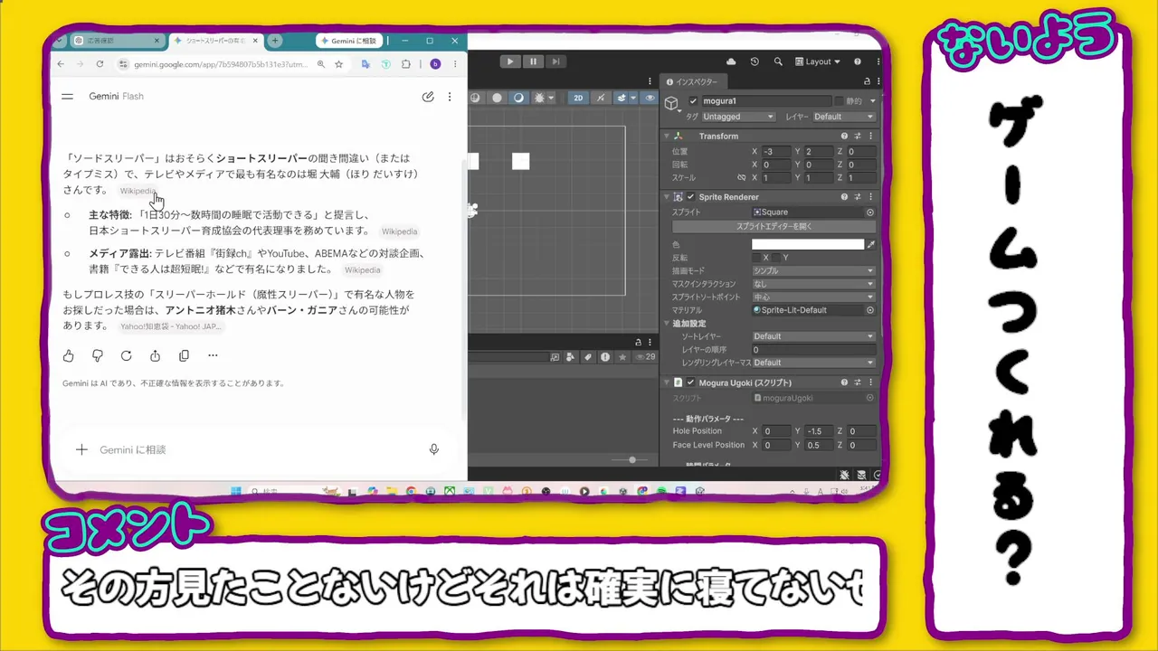Open the Yahoo!知恵袋 source link
Screen dimensions: 1158x651
171,326
